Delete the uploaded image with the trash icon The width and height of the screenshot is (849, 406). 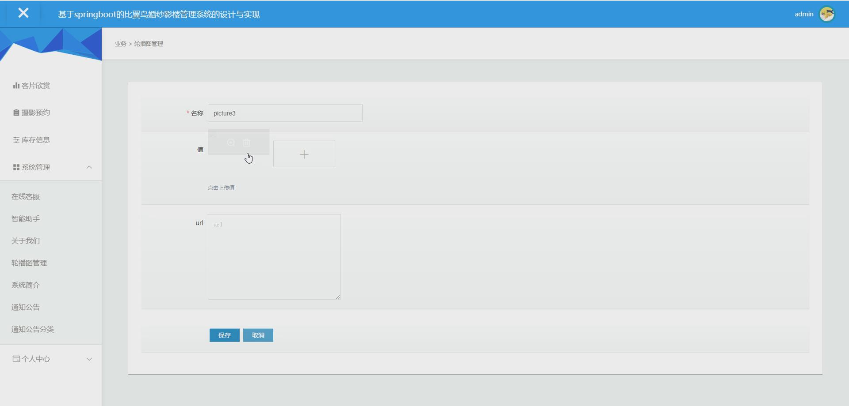tap(247, 143)
